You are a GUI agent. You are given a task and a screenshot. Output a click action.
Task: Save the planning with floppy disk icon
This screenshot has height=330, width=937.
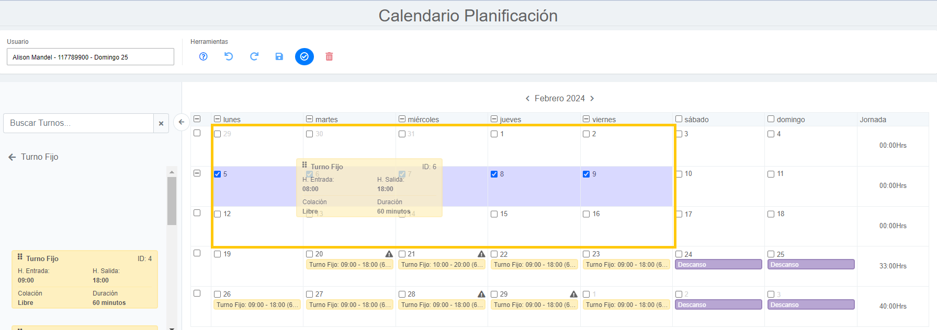coord(279,56)
